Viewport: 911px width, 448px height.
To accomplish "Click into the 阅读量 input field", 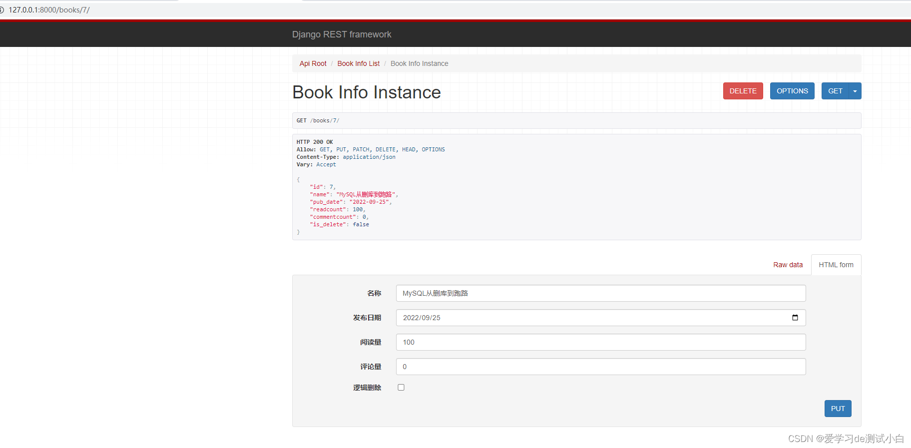I will click(x=601, y=342).
